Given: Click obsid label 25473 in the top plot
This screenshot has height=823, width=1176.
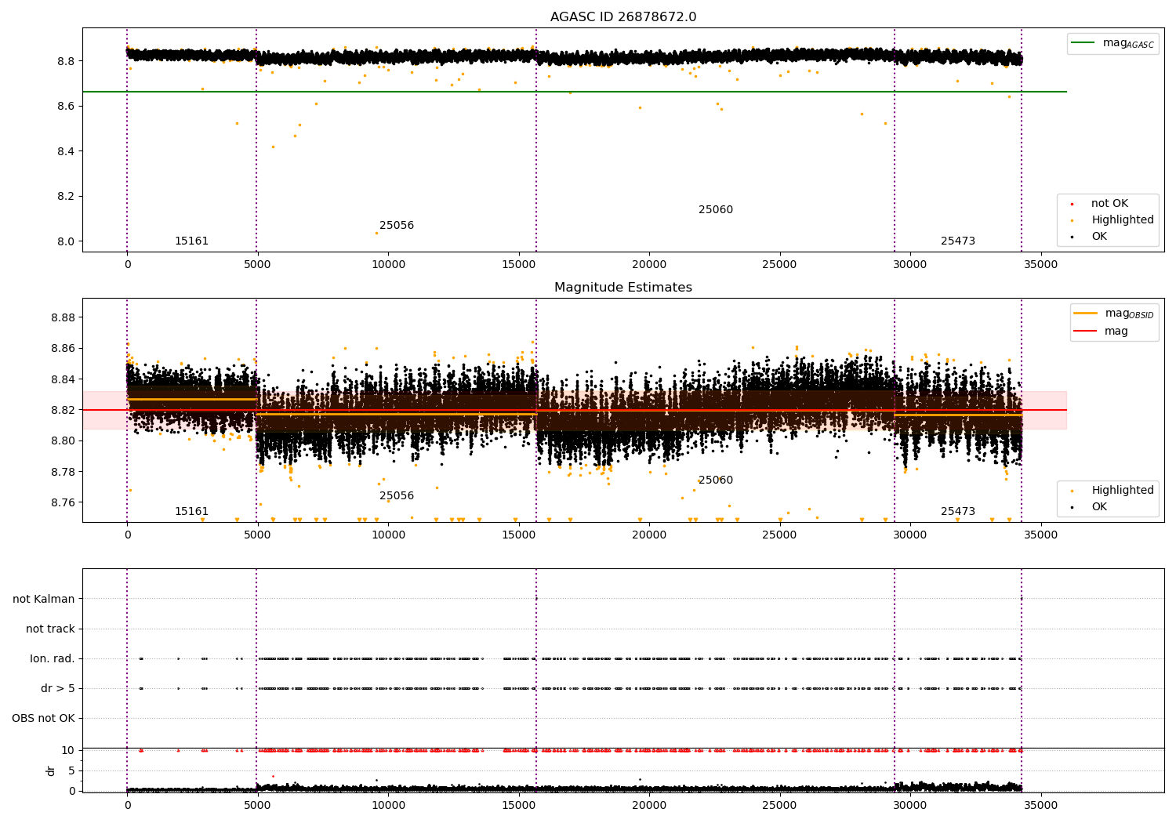Looking at the screenshot, I should tap(958, 241).
